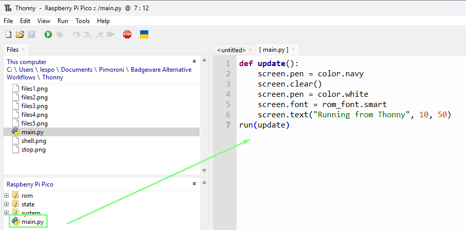Open This computer panel hamburger menu
Image resolution: width=466 pixels, height=230 pixels.
point(195,61)
